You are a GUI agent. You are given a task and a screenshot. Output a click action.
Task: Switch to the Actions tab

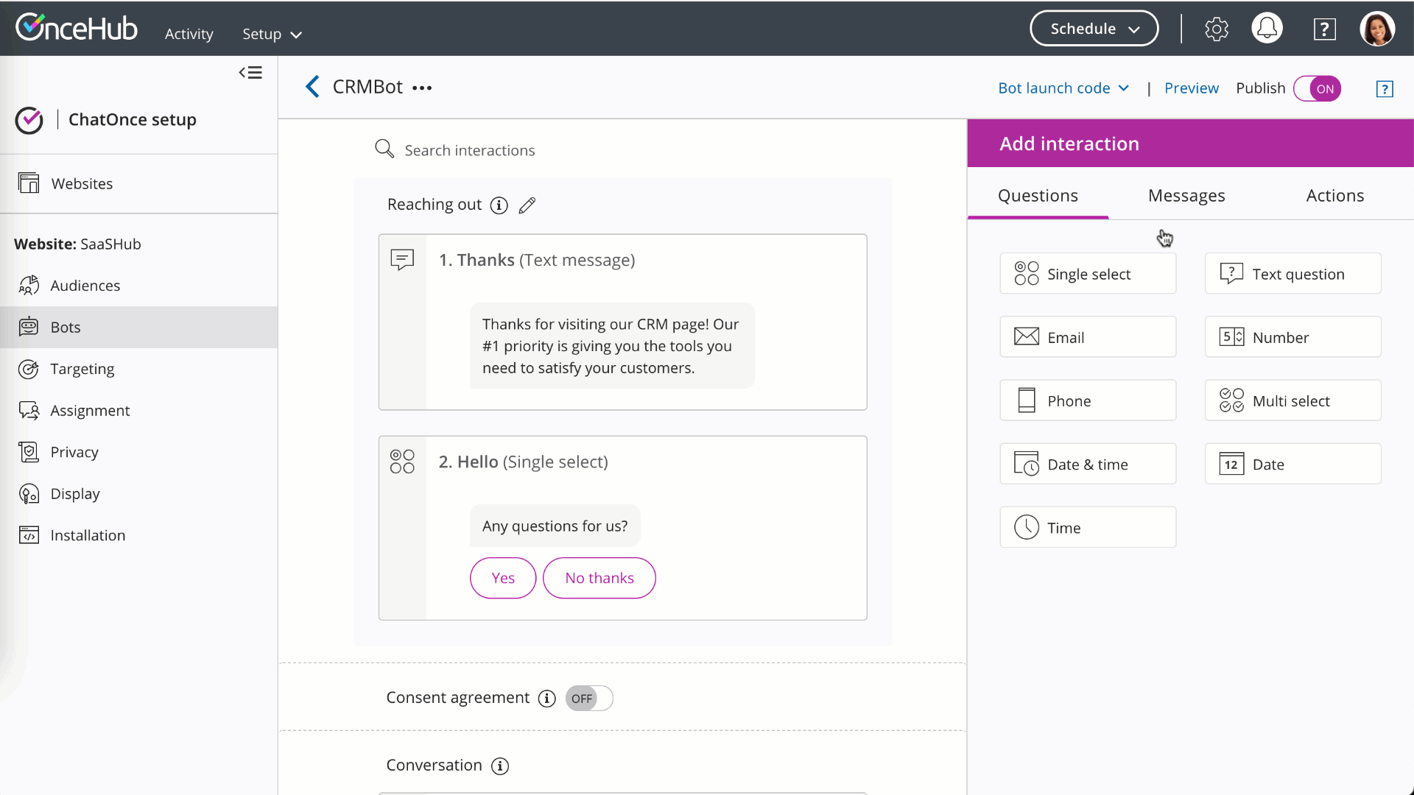[1334, 196]
